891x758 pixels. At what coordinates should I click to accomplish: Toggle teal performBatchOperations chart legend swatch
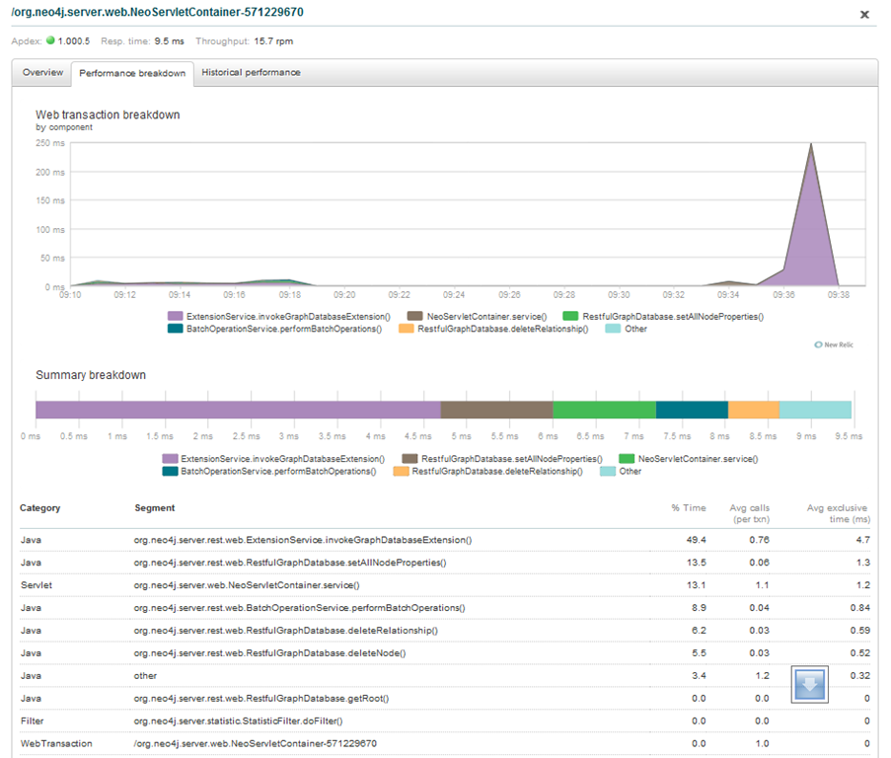tap(174, 329)
